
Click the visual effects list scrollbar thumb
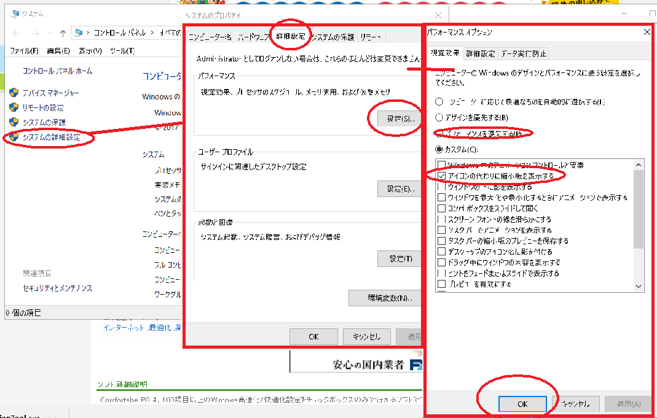(639, 209)
